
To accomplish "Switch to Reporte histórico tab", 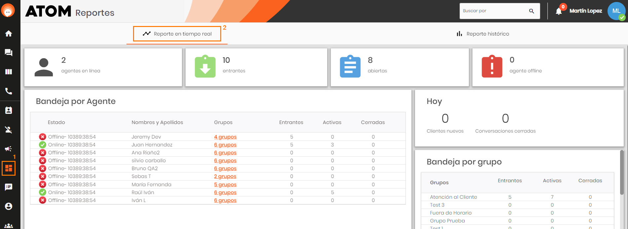I will (x=483, y=34).
